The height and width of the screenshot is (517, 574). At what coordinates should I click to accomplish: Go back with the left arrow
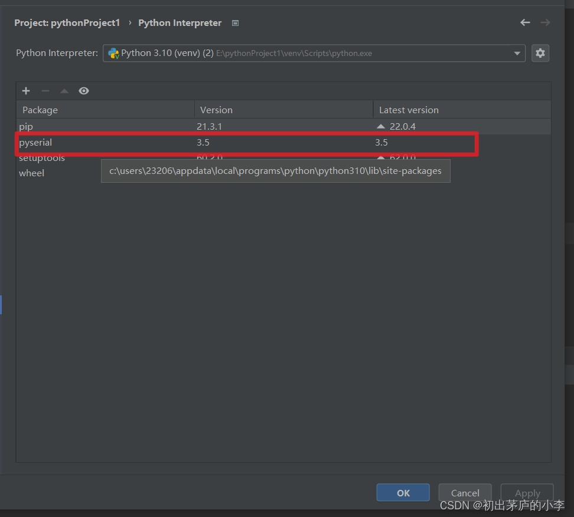(525, 22)
